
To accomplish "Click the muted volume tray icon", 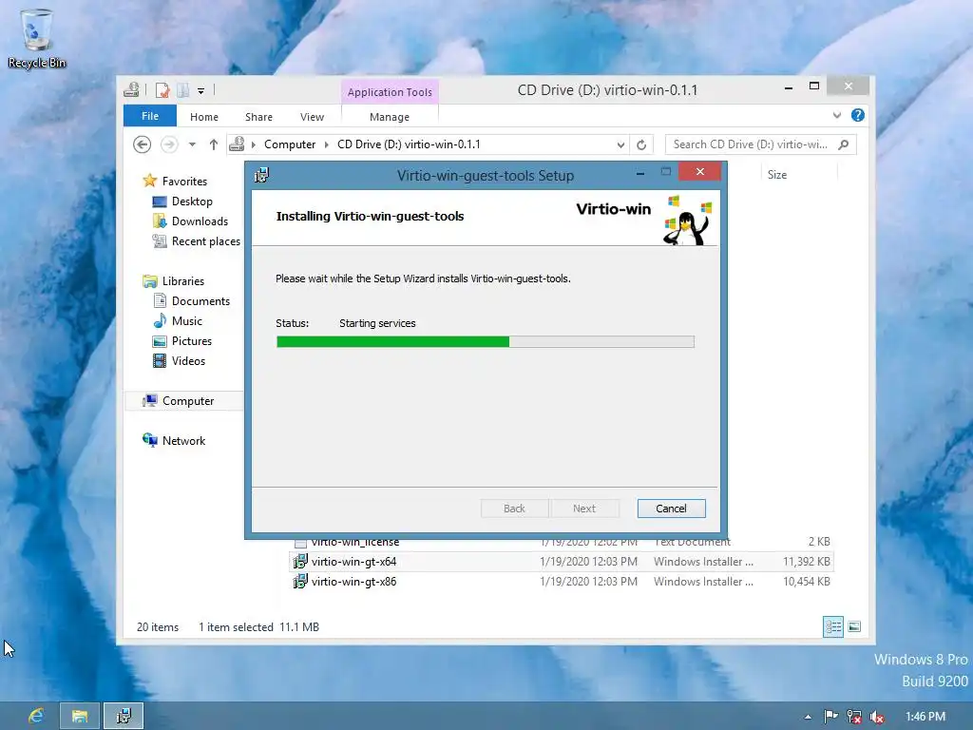I will point(877,717).
